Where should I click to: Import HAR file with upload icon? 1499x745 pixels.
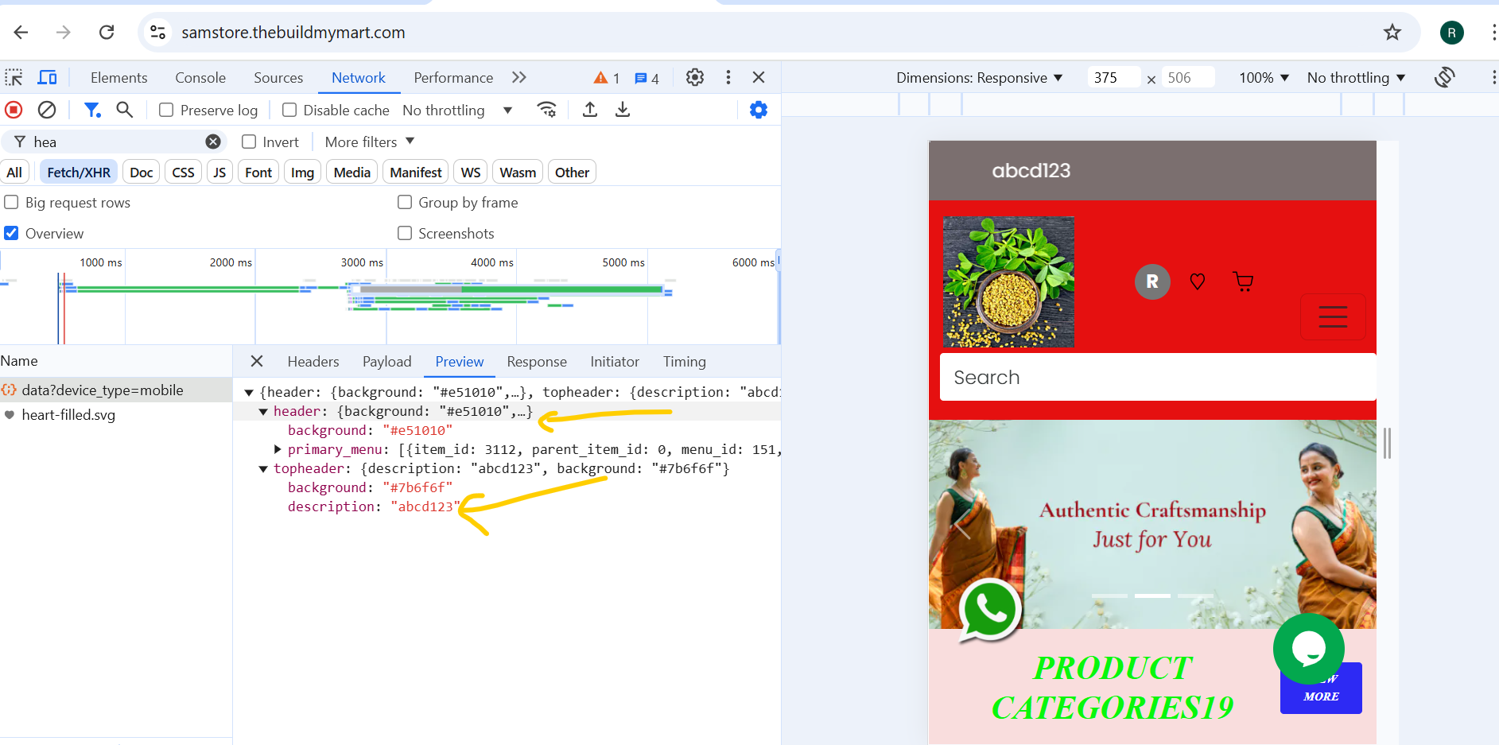(x=590, y=110)
